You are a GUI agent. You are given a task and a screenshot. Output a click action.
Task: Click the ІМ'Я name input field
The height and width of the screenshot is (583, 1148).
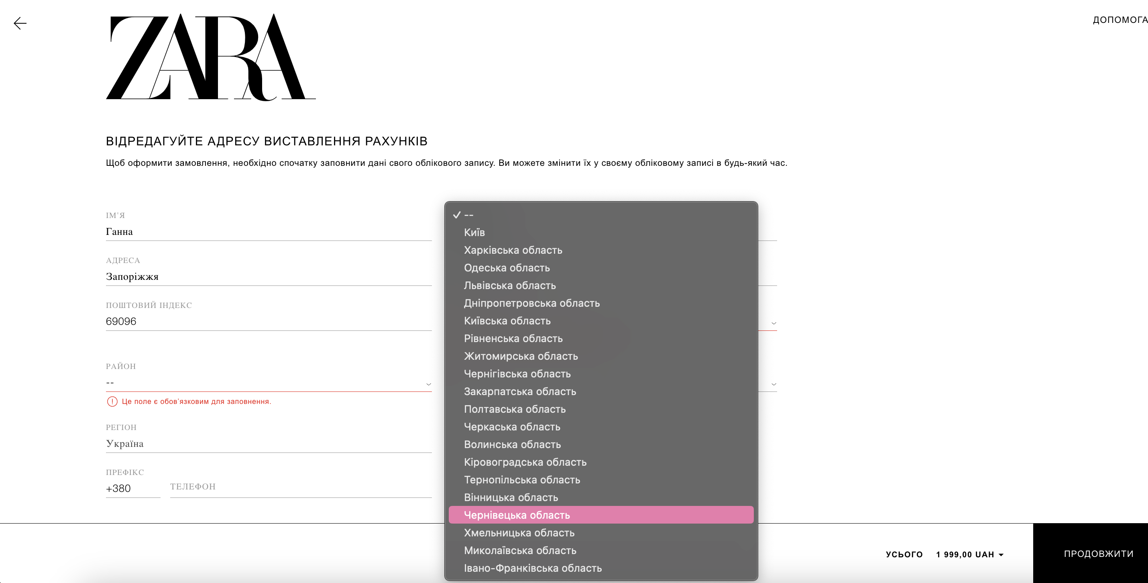coord(268,232)
